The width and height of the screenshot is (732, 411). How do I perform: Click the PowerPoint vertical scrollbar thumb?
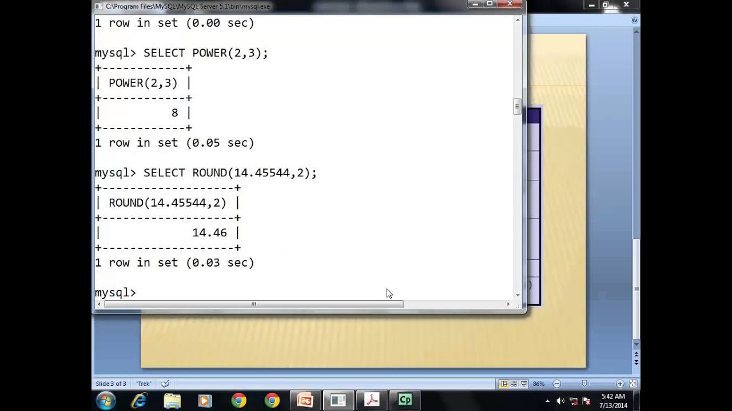tap(636, 288)
